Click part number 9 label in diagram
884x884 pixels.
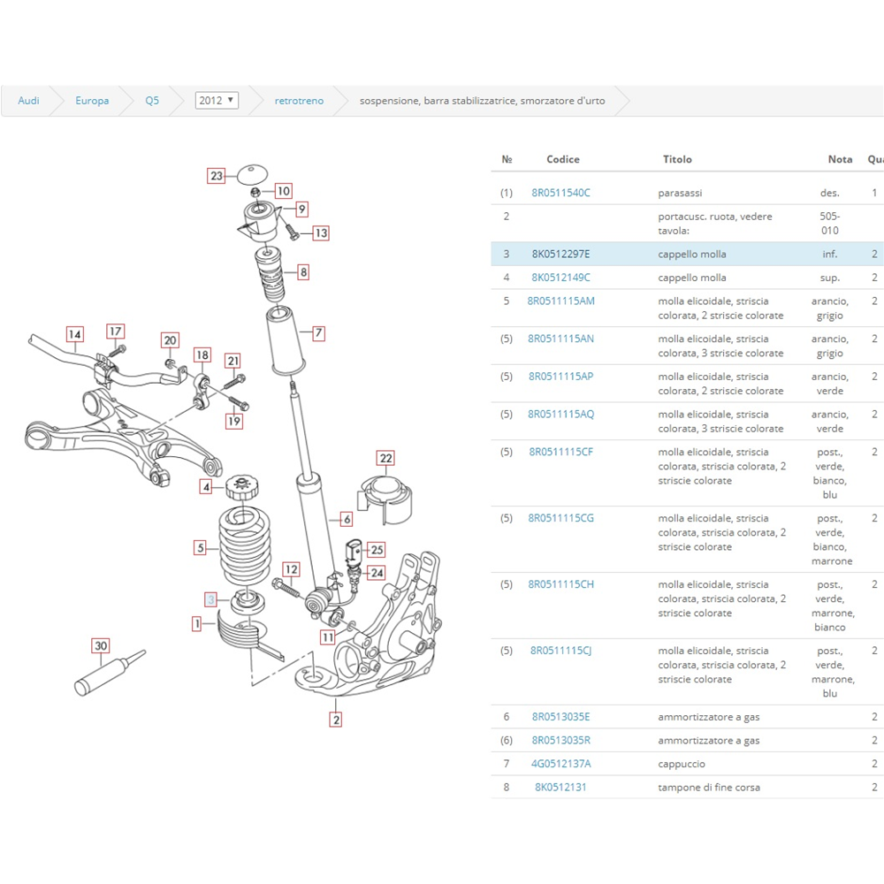tap(302, 210)
